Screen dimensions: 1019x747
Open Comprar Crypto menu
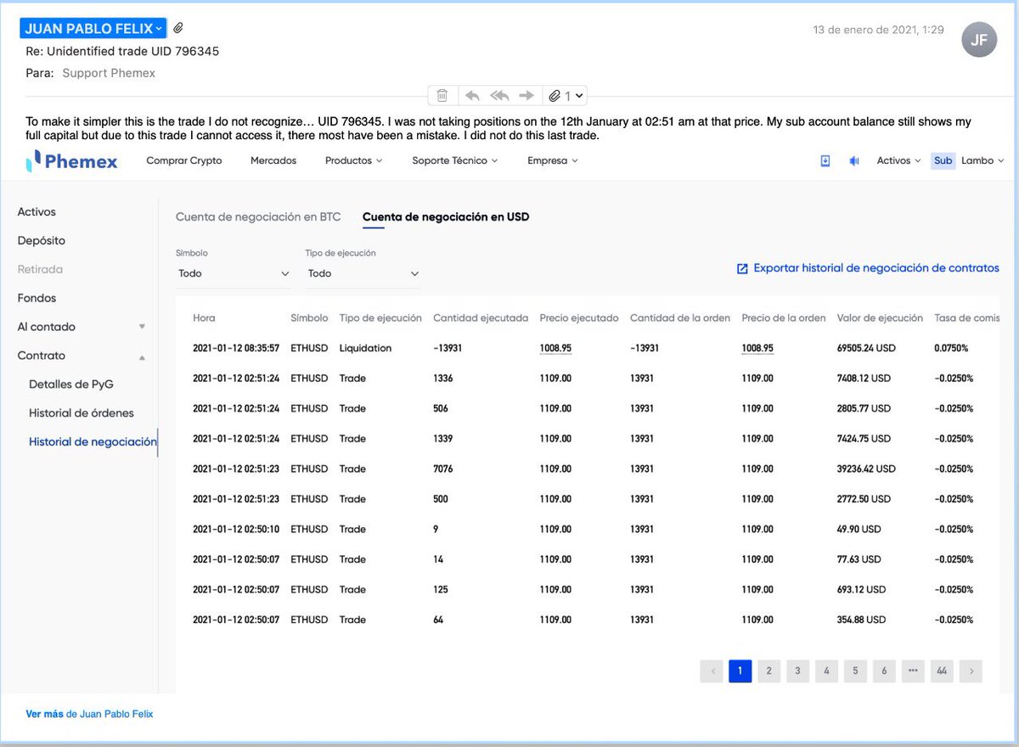184,160
